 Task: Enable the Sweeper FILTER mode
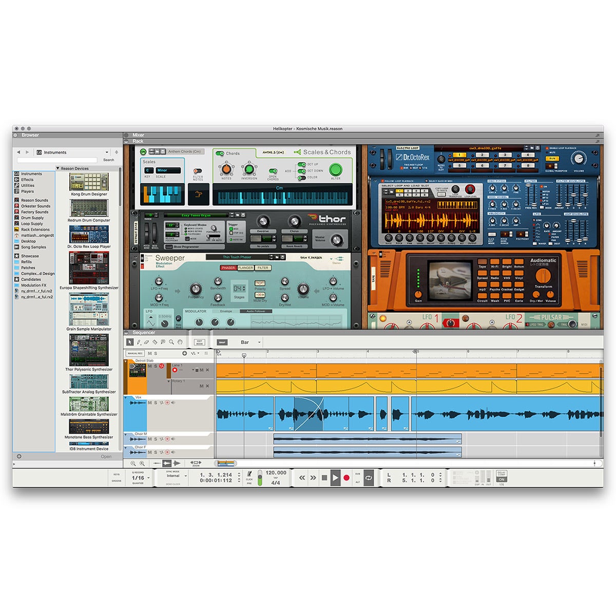pyautogui.click(x=263, y=268)
